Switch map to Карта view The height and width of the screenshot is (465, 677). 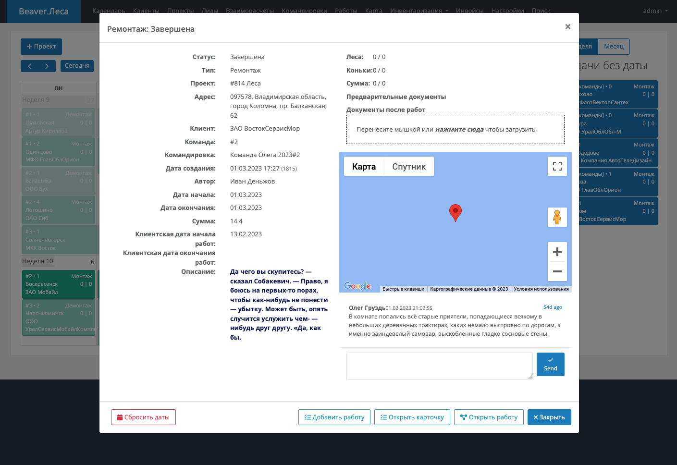coord(364,167)
